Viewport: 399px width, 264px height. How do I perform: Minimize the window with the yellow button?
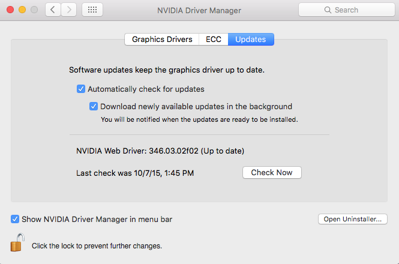point(22,10)
